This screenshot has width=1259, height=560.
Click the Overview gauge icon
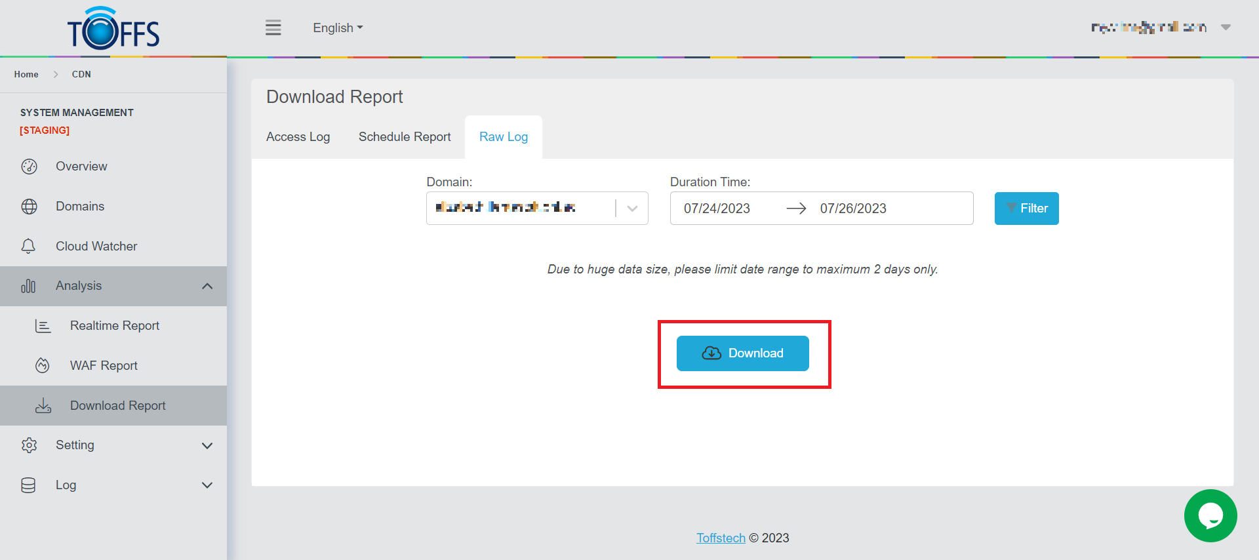pyautogui.click(x=29, y=167)
